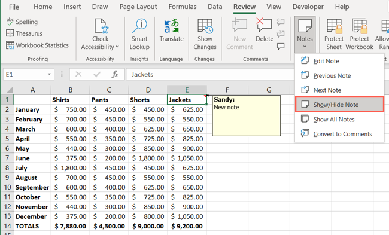Go to previous comment icon

click(x=281, y=22)
